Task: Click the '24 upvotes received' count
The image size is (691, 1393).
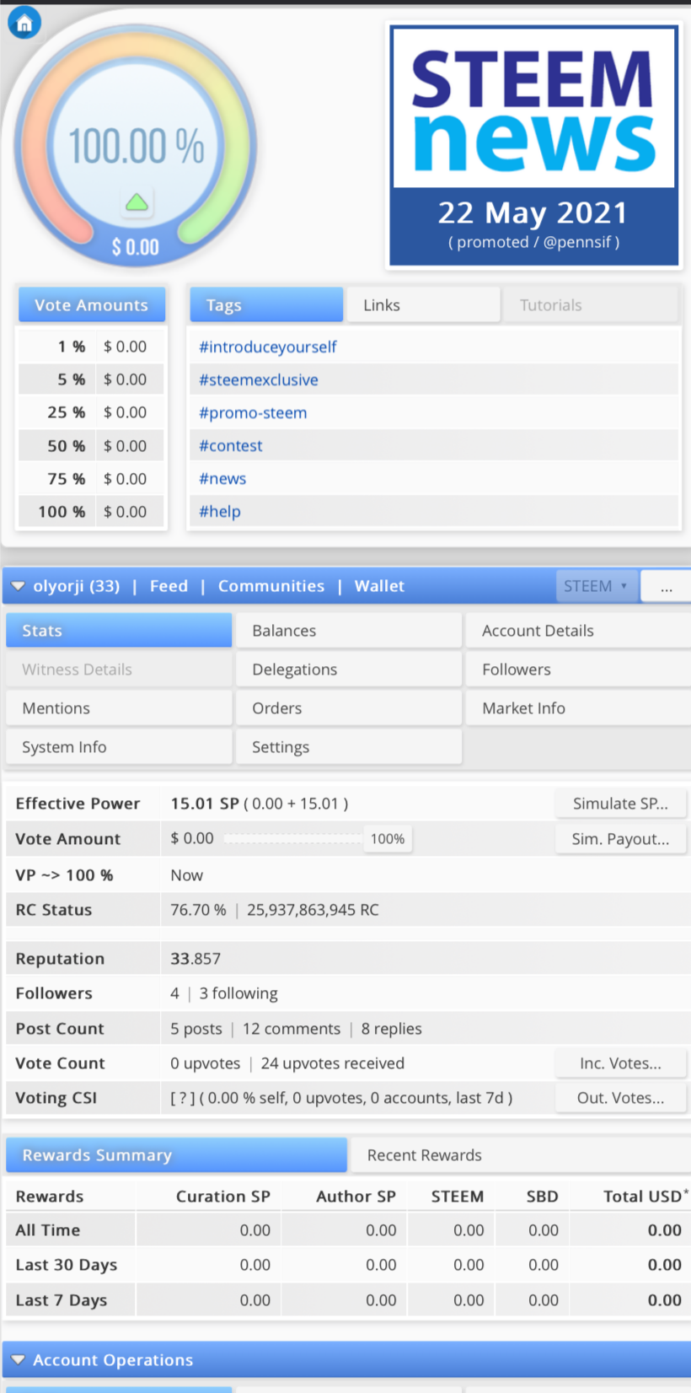Action: pyautogui.click(x=333, y=1063)
